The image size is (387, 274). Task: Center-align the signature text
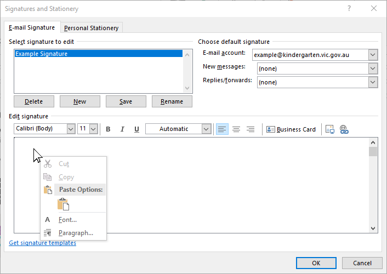pos(236,129)
